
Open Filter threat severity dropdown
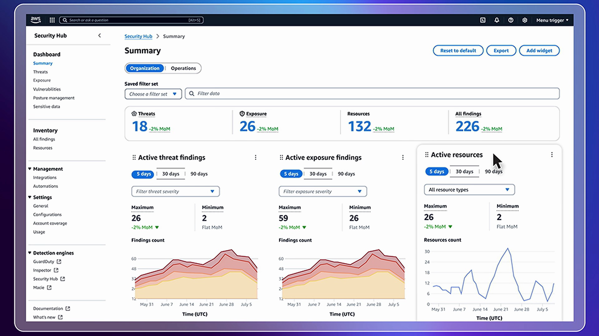[x=175, y=191]
